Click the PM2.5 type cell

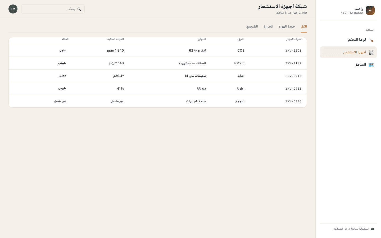click(x=239, y=63)
